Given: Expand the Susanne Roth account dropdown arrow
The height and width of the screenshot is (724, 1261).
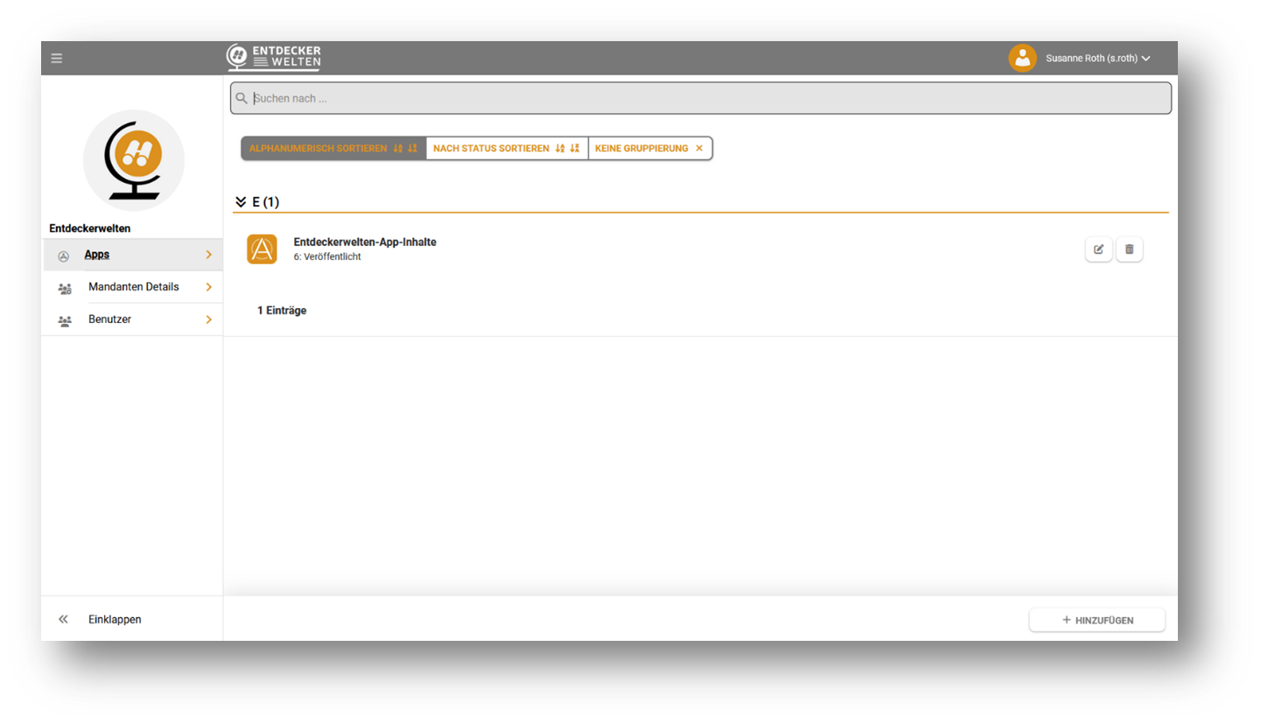Looking at the screenshot, I should point(1145,59).
